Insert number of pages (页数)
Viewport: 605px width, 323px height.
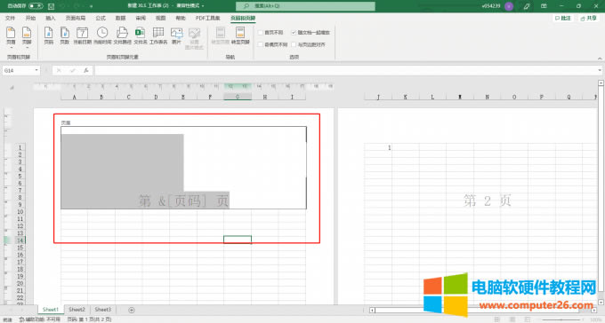coord(64,35)
